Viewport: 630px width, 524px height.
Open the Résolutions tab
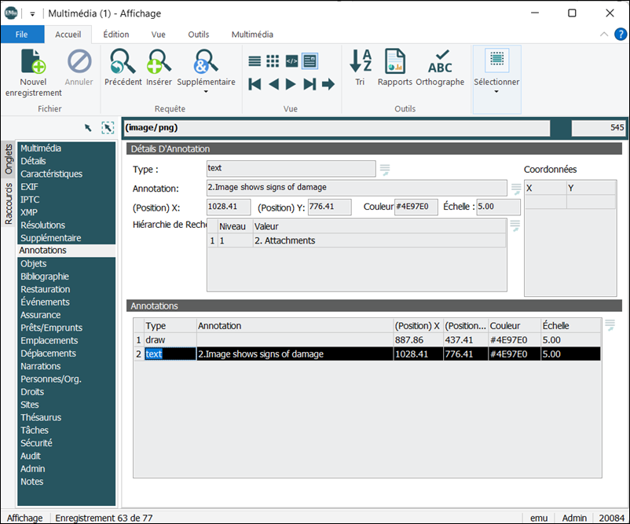[66, 225]
